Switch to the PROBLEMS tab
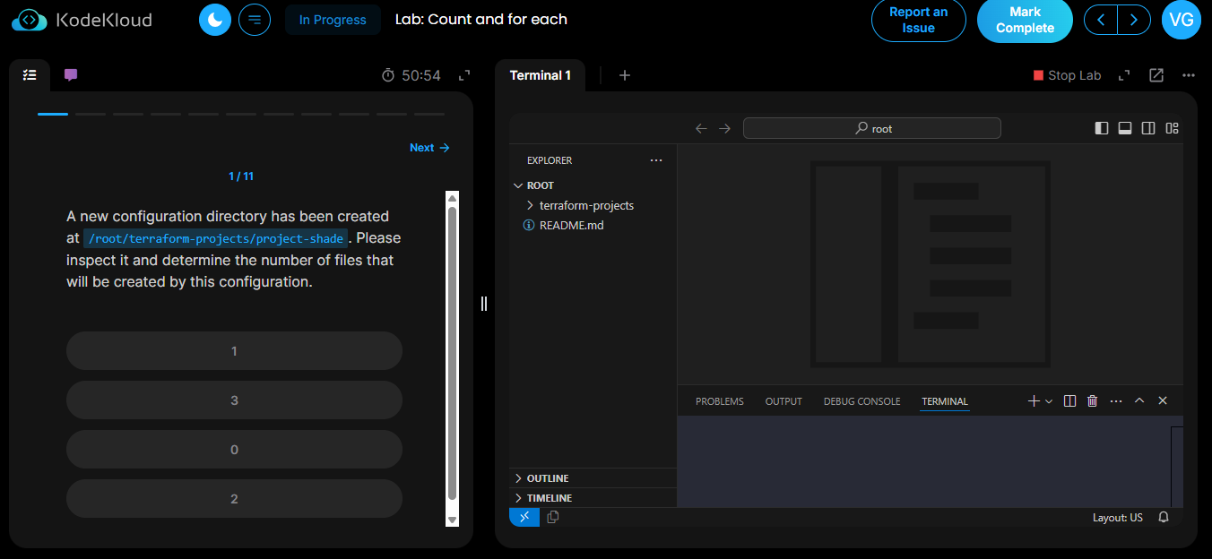 click(720, 401)
